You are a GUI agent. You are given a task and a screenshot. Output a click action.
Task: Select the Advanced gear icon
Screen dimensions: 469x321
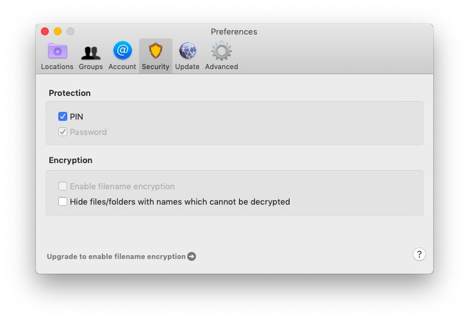[221, 51]
